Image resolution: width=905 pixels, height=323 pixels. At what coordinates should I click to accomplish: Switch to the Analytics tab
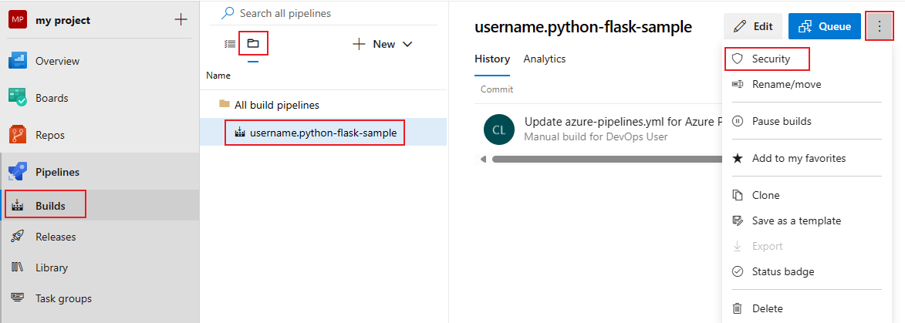point(544,59)
